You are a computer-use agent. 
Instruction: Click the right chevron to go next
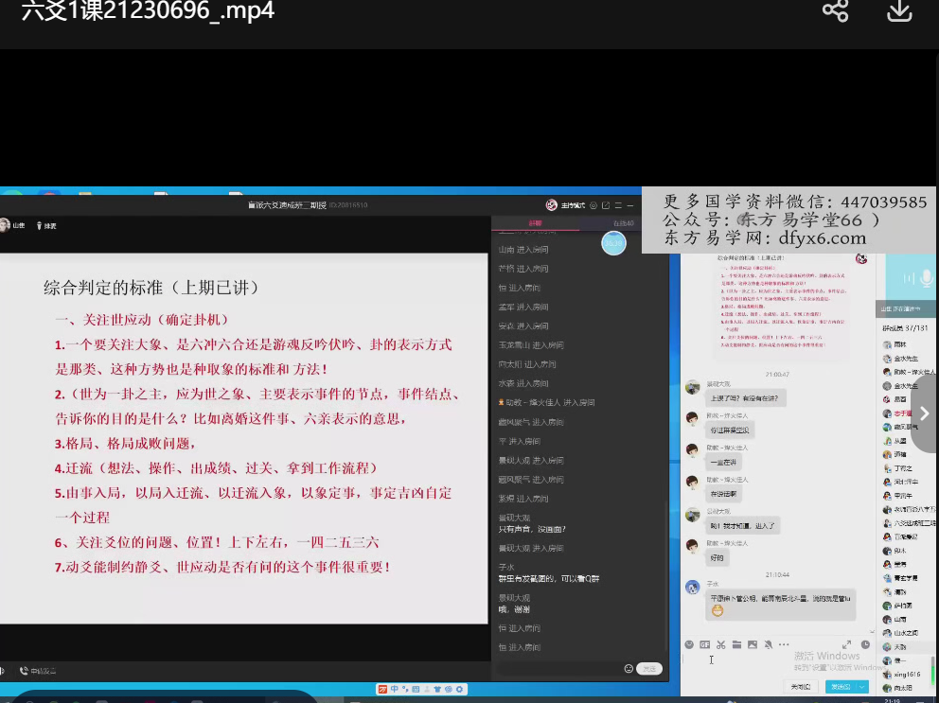pyautogui.click(x=924, y=413)
